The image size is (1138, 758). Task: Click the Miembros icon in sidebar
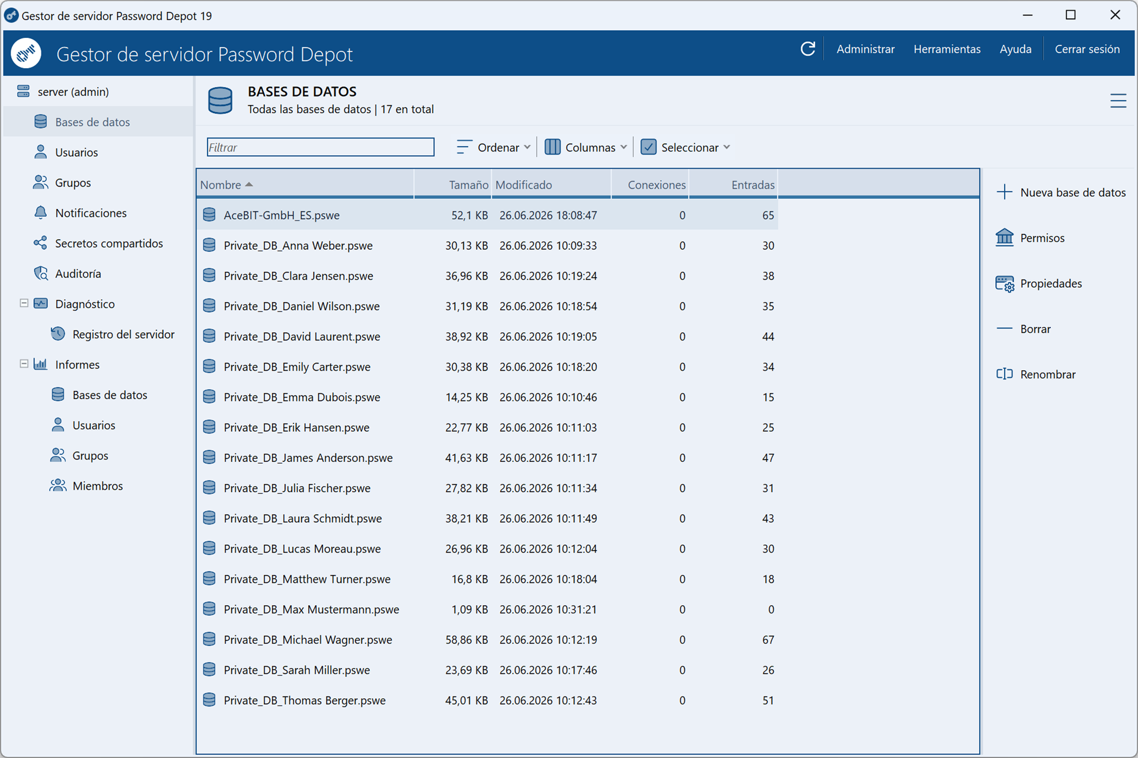click(57, 486)
